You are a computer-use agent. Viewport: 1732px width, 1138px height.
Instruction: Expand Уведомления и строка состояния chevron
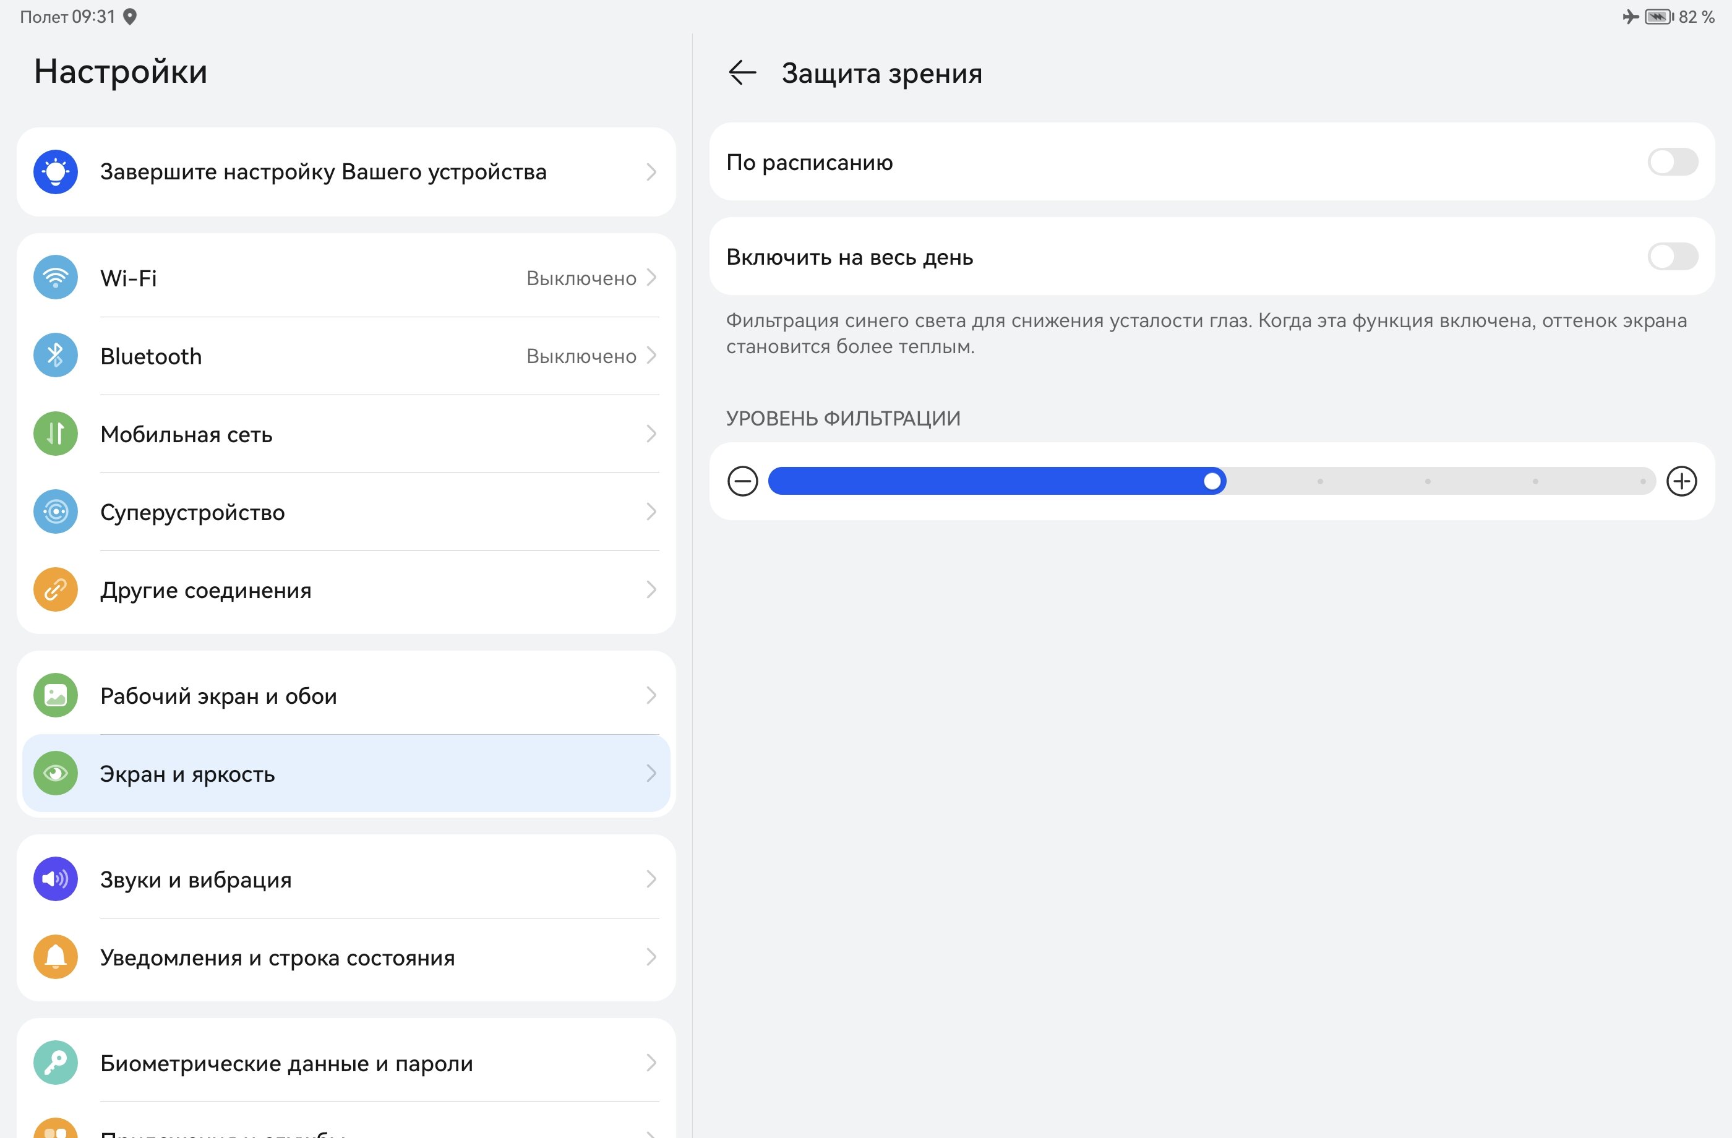[651, 957]
